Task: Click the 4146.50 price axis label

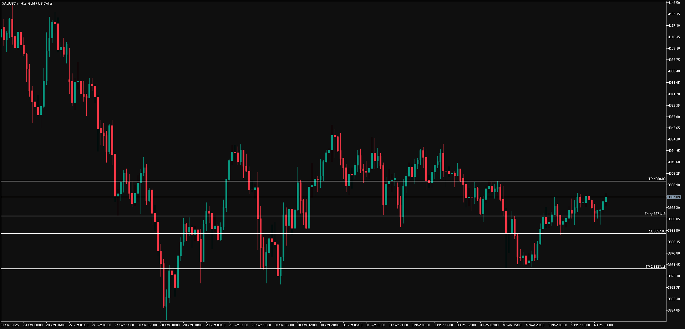Action: (674, 3)
